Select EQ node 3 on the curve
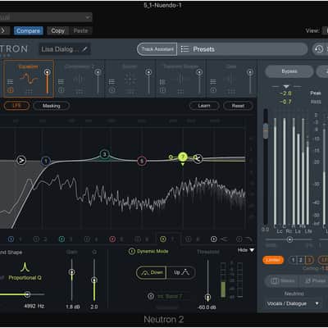 (x=104, y=154)
